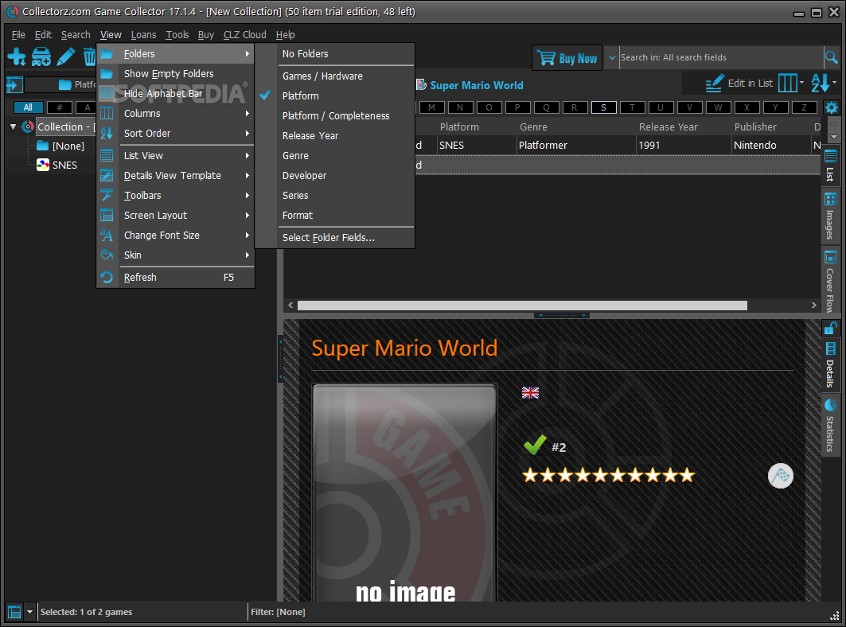Switch to the Statistics side tab
Viewport: 846px width, 627px height.
[x=830, y=425]
